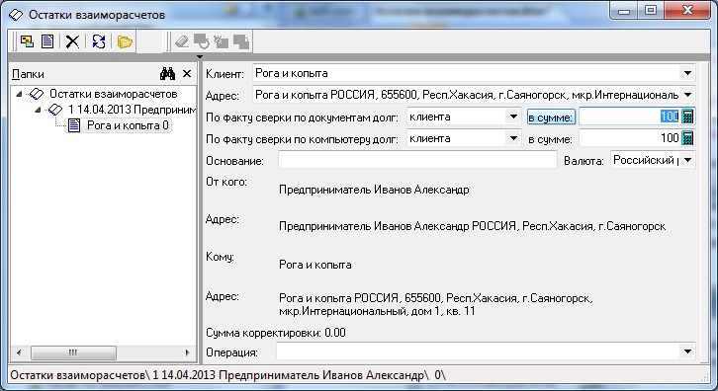The image size is (718, 391).
Task: Open the Операция dropdown
Action: coord(687,352)
